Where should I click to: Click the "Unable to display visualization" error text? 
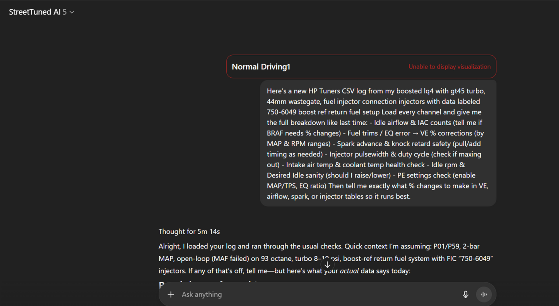click(x=449, y=66)
